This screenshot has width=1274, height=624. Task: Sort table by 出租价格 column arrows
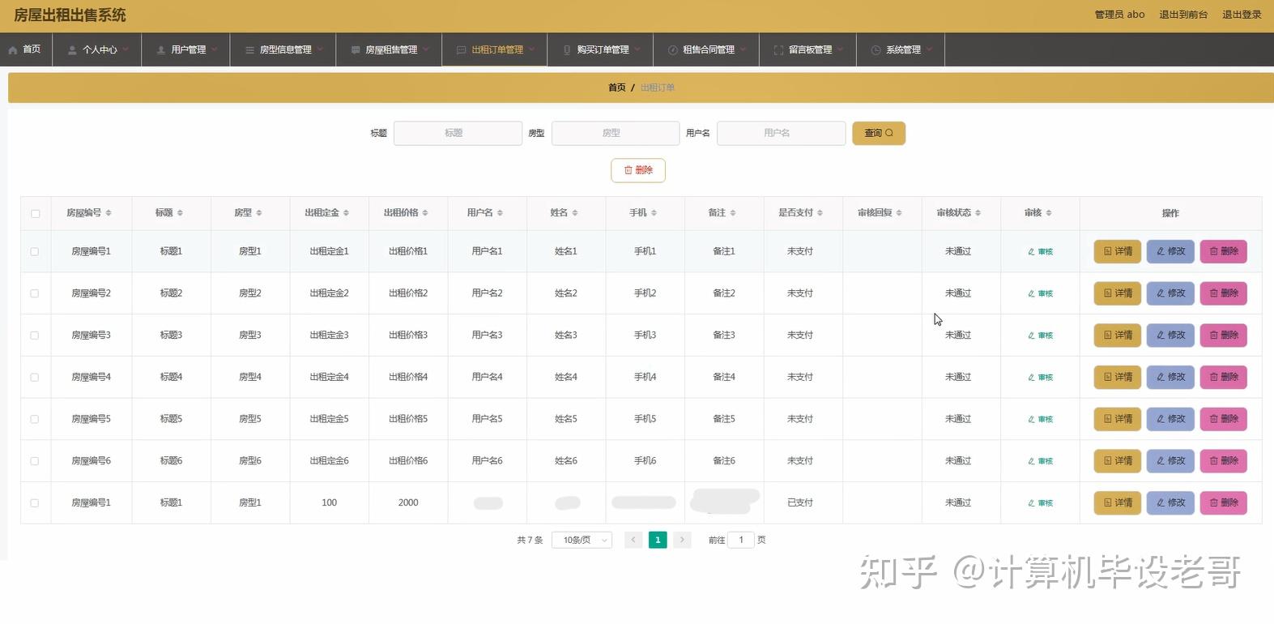coord(425,213)
